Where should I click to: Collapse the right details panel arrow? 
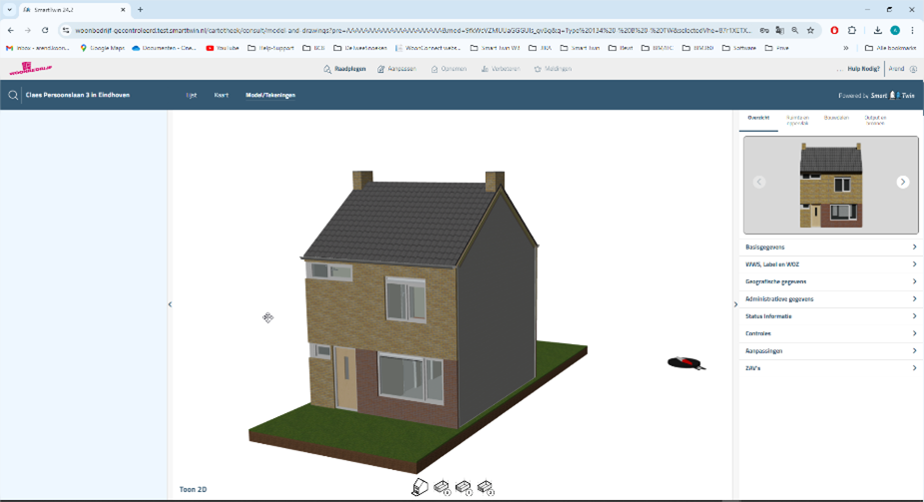[735, 304]
